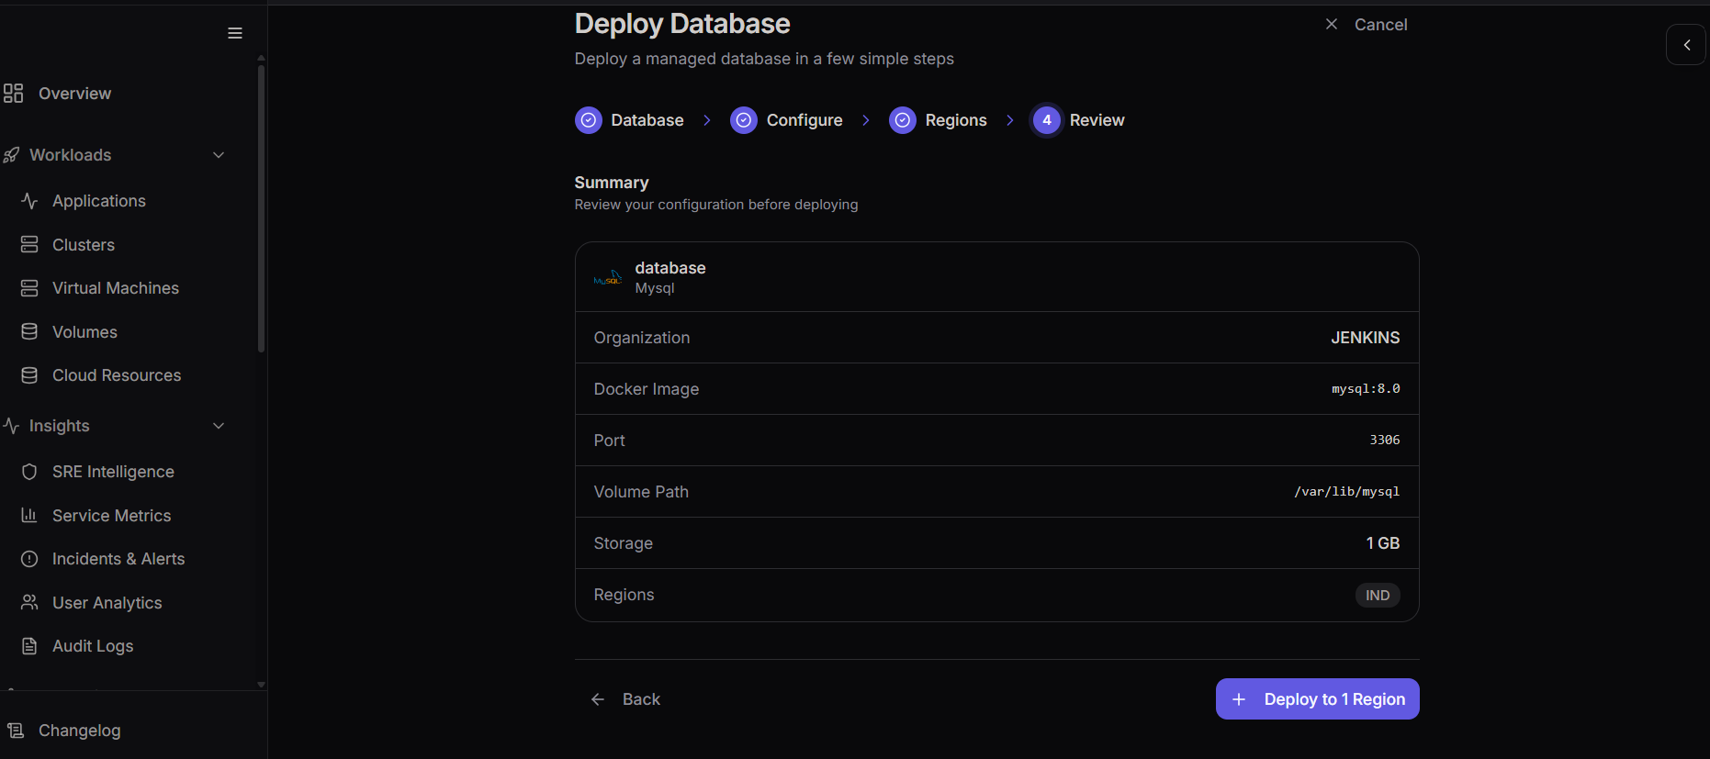
Task: Open Volumes page
Action: click(x=84, y=332)
